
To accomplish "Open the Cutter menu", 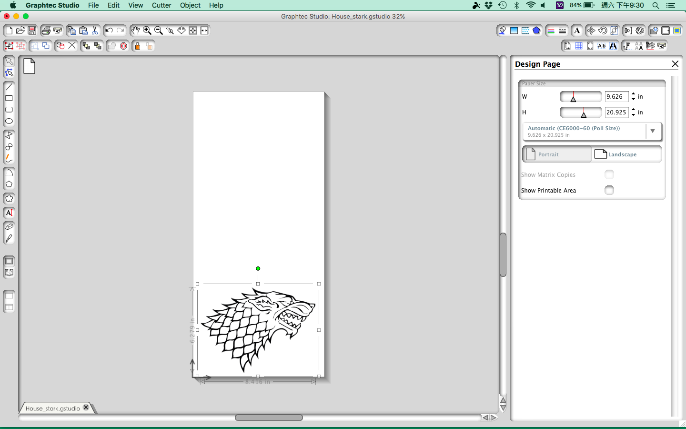I will tap(161, 5).
